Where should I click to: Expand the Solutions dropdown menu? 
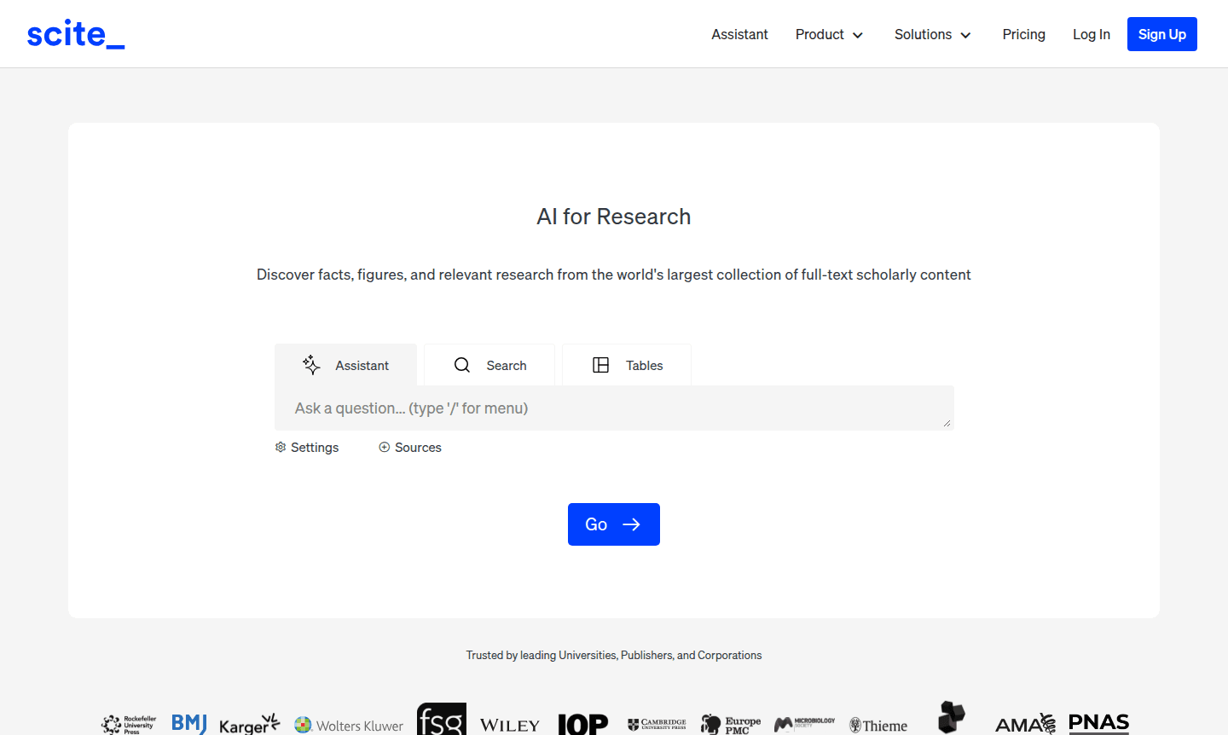[x=932, y=34]
